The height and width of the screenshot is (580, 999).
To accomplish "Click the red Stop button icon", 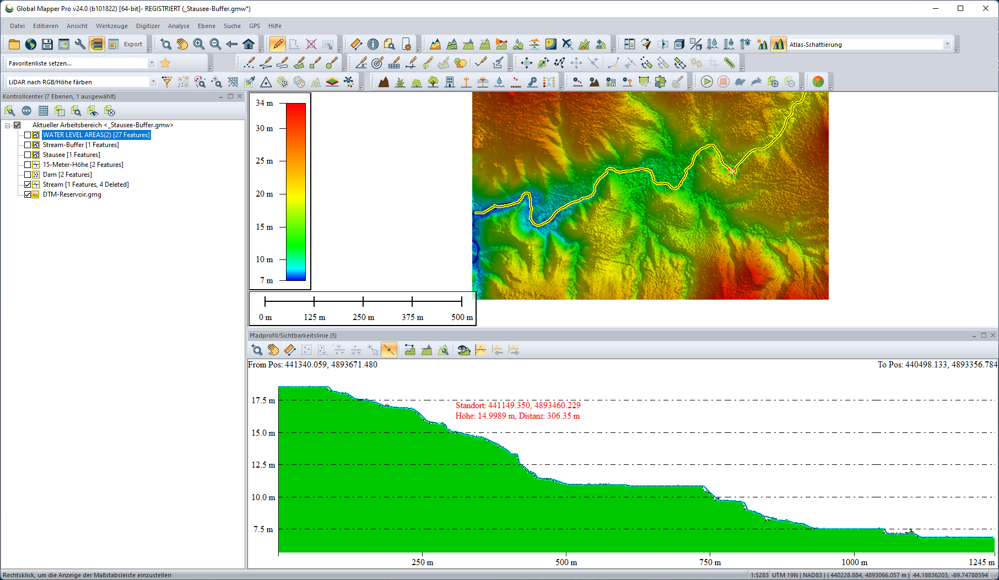I will pos(723,82).
